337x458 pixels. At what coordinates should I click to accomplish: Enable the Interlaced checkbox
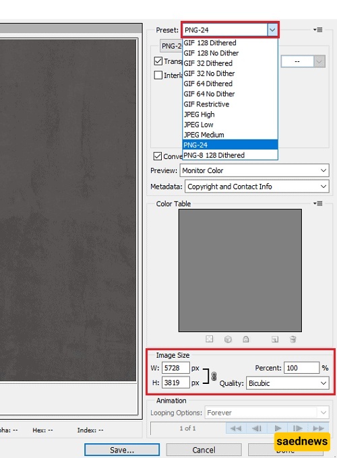coord(158,75)
